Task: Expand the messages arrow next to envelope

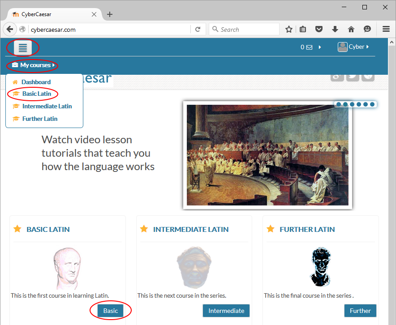Action: coord(320,47)
